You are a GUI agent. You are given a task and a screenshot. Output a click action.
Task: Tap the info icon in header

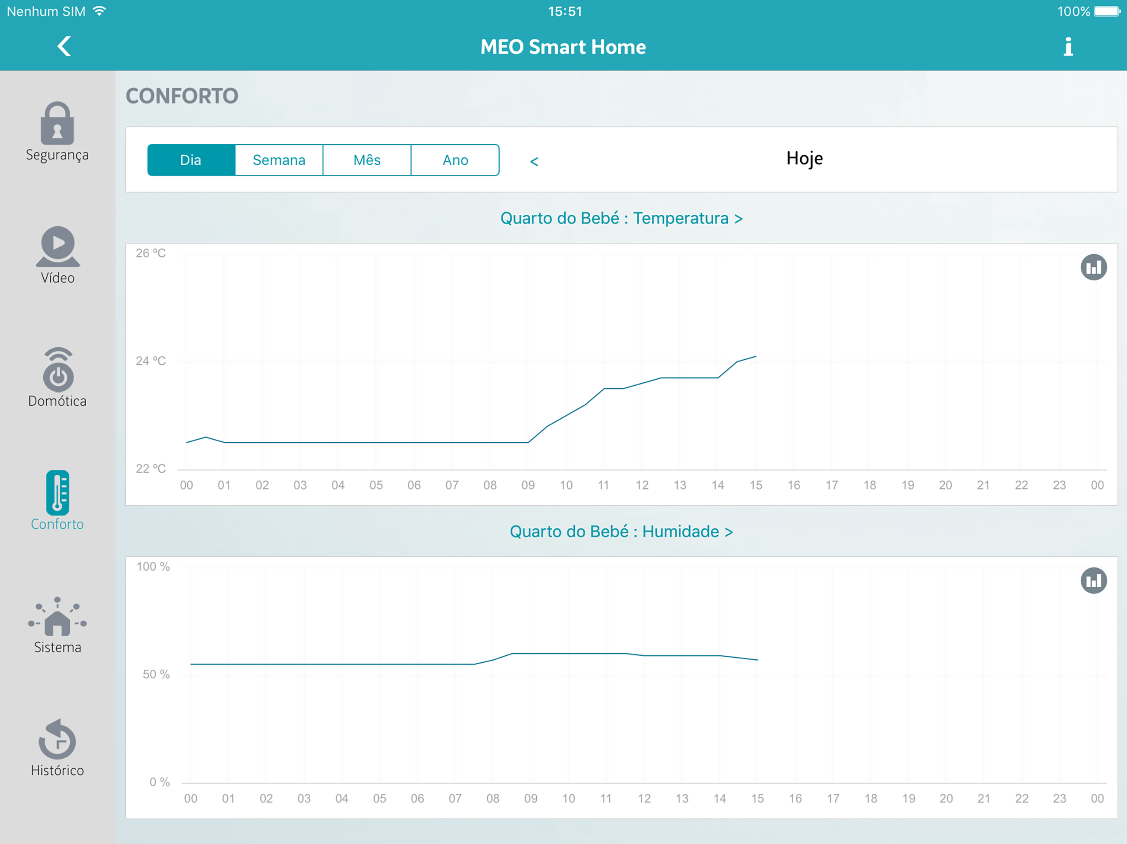(1068, 47)
